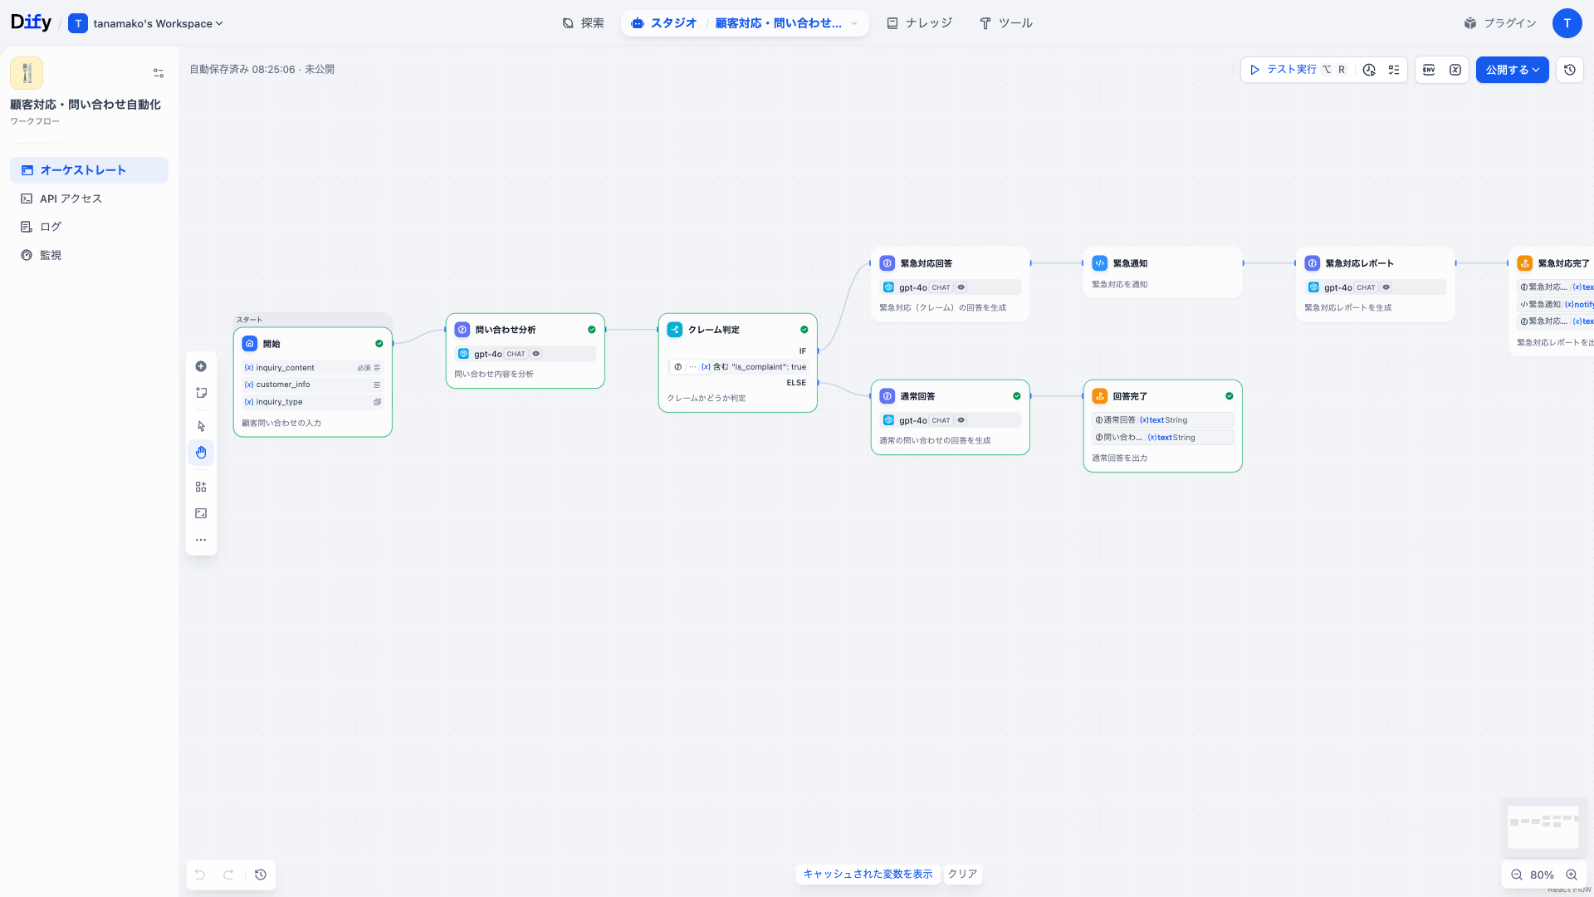Add a note using the note icon
This screenshot has width=1594, height=897.
[200, 392]
